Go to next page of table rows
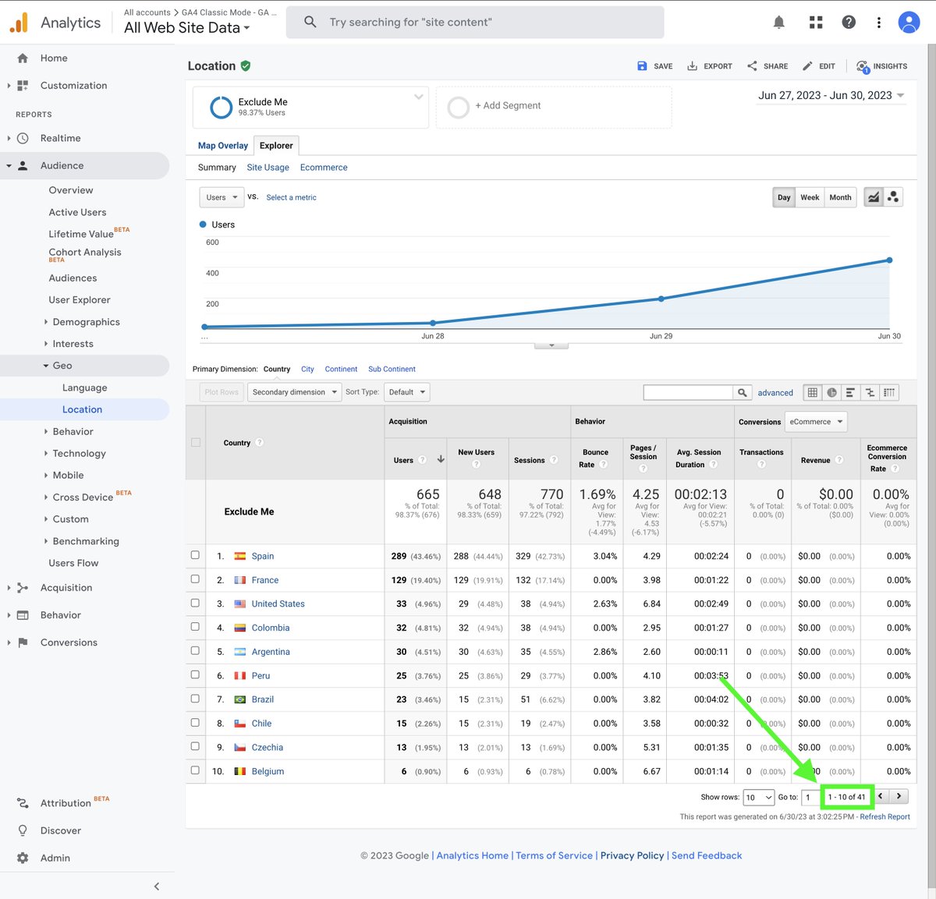The image size is (936, 899). [x=899, y=796]
